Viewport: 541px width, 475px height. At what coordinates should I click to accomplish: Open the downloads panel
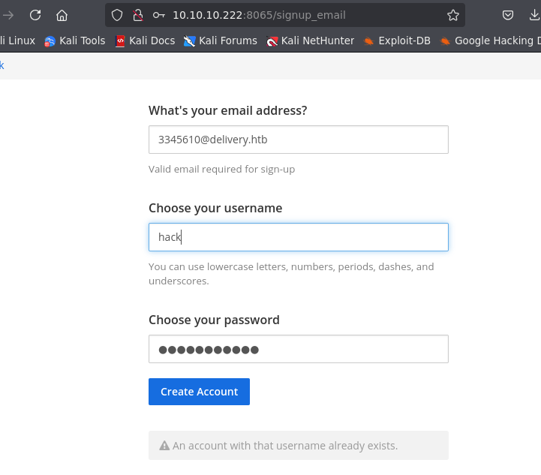[x=533, y=15]
